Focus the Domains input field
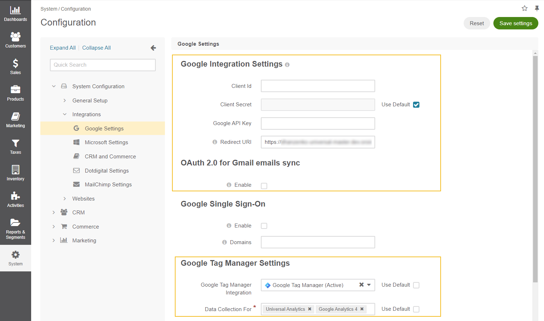Image resolution: width=544 pixels, height=321 pixels. [318, 242]
